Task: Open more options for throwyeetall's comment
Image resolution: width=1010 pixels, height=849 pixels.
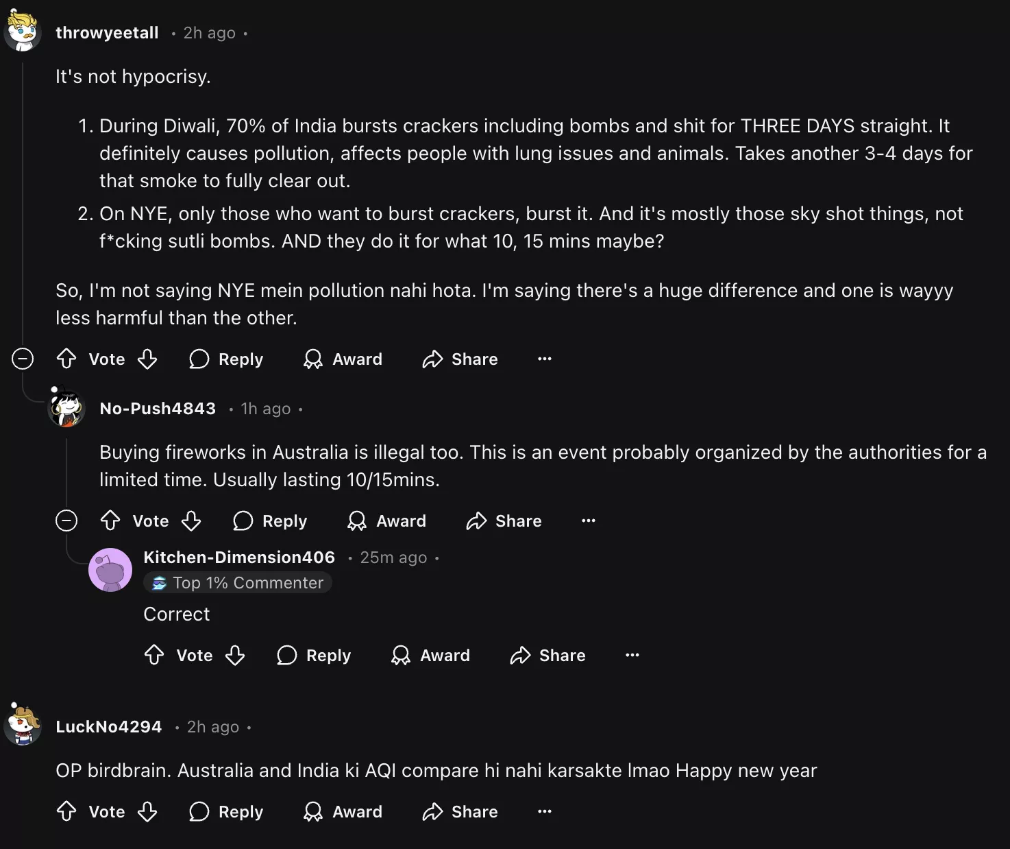Action: coord(545,359)
